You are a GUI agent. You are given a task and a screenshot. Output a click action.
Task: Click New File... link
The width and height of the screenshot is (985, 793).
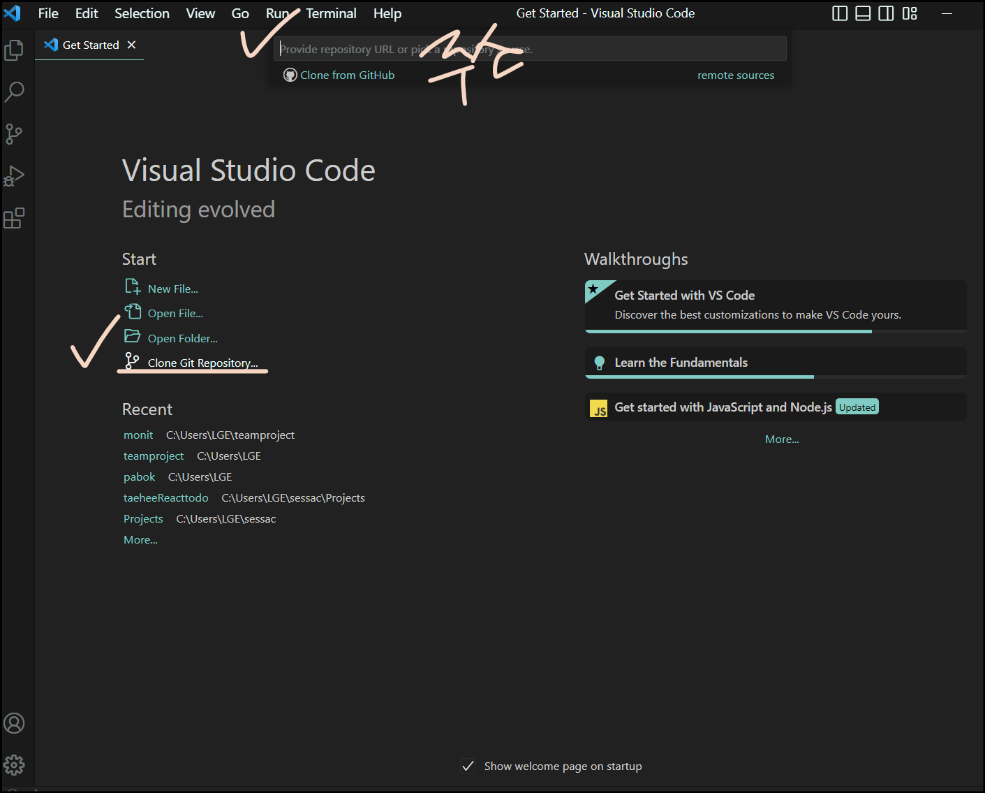click(x=173, y=289)
